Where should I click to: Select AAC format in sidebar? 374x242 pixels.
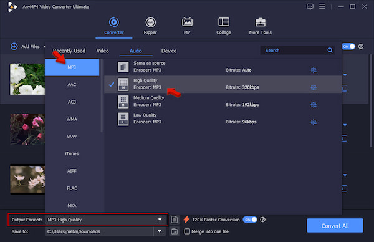[x=72, y=84]
